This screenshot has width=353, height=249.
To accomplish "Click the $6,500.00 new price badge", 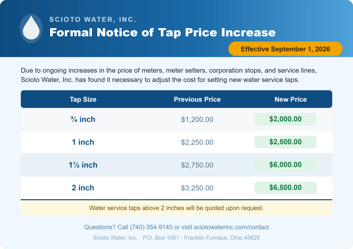I will 285,188.
